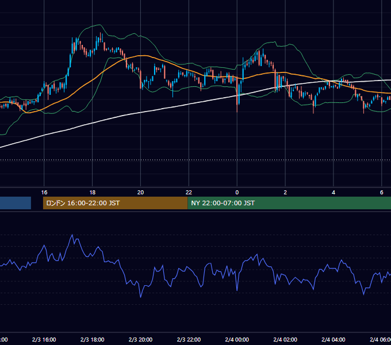Screen dimensions: 391x345
Task: Click the 6 hour label on price chart axis
Action: coord(382,193)
